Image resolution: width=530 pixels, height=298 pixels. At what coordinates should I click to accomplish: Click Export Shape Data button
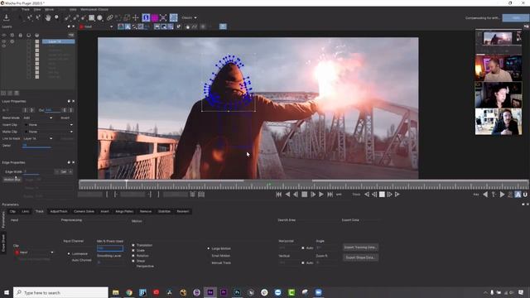tap(360, 257)
